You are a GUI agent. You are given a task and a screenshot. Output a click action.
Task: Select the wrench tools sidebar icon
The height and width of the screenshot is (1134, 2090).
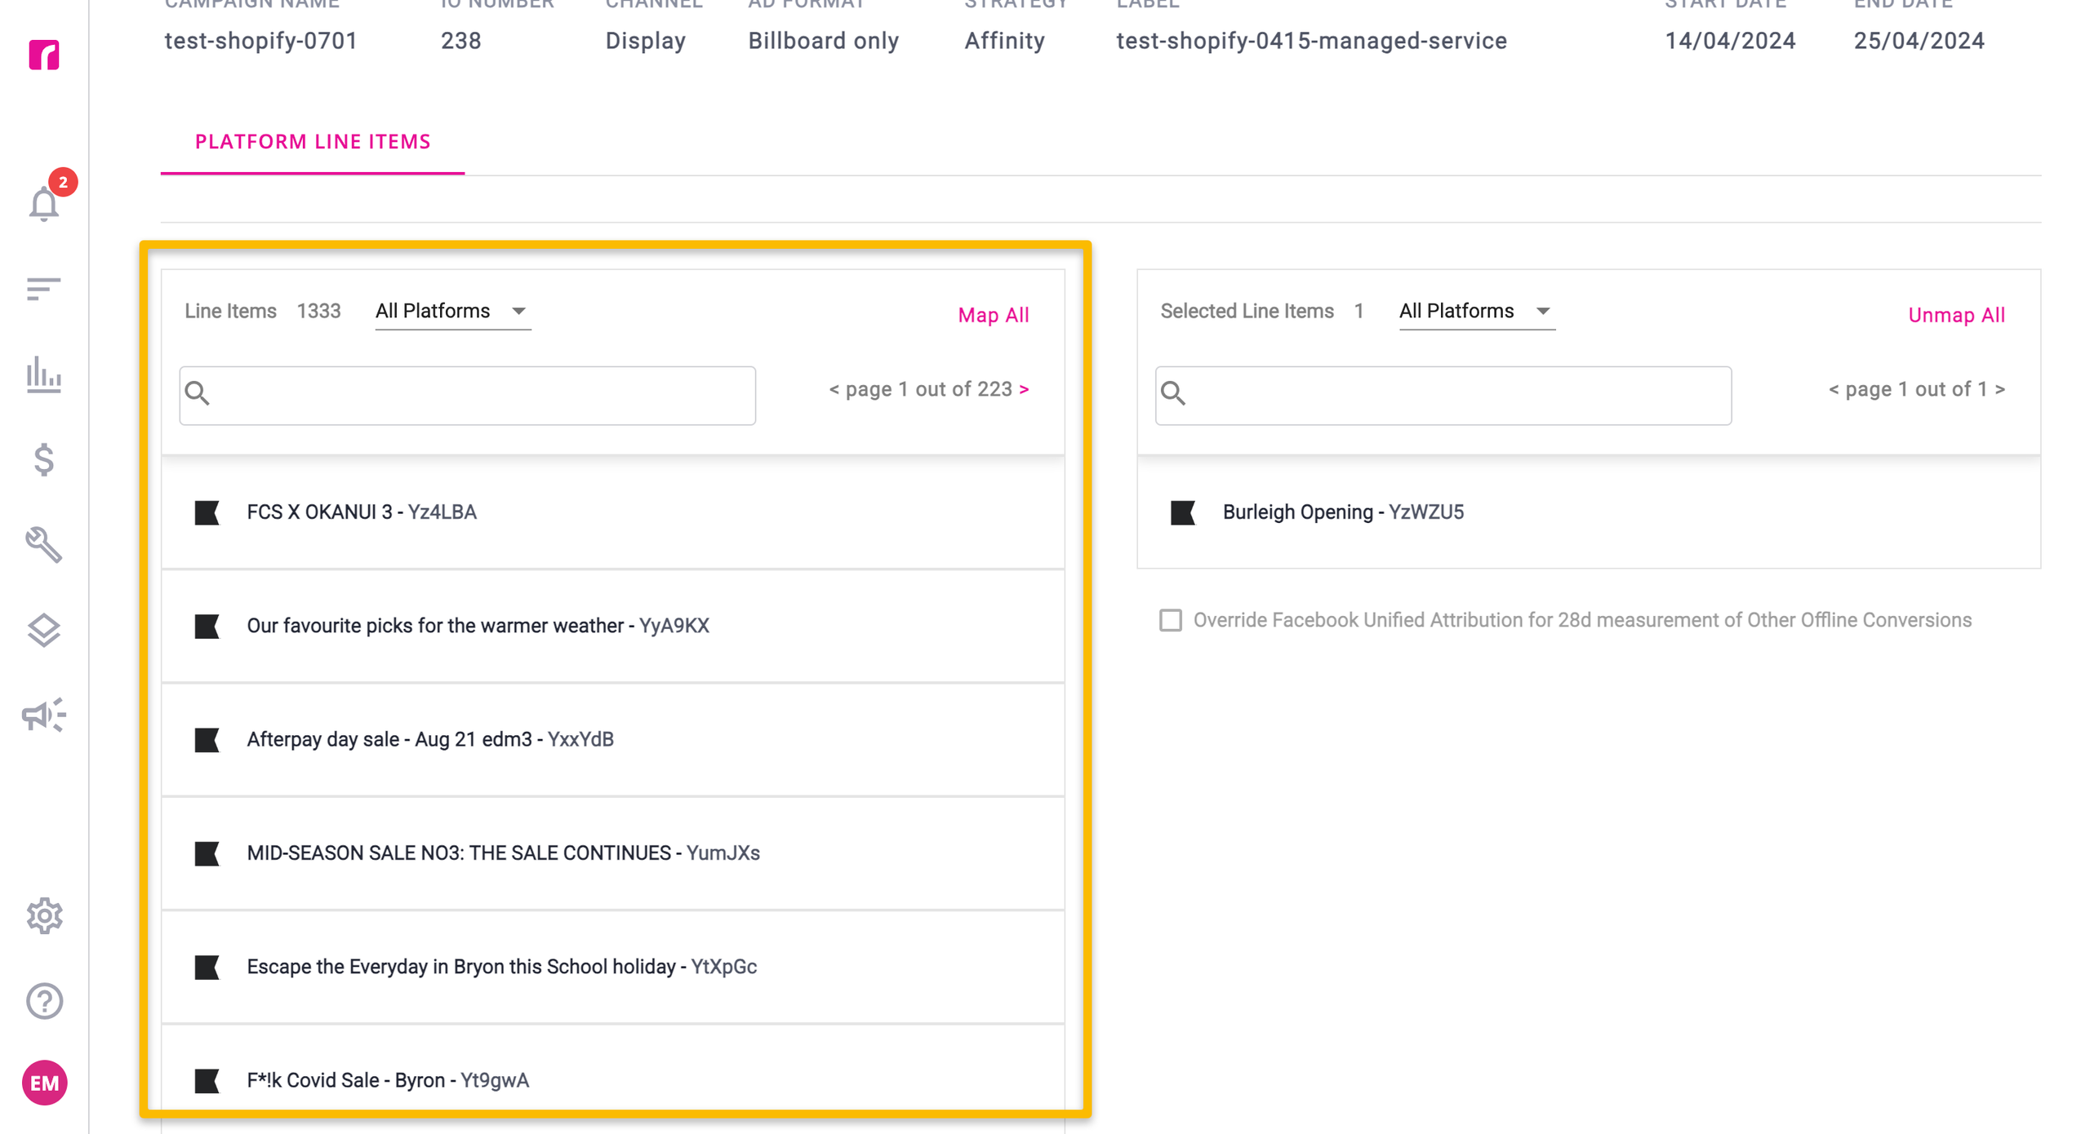tap(44, 545)
